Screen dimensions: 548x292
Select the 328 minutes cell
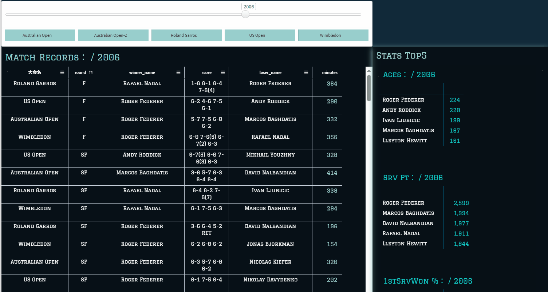327,159
